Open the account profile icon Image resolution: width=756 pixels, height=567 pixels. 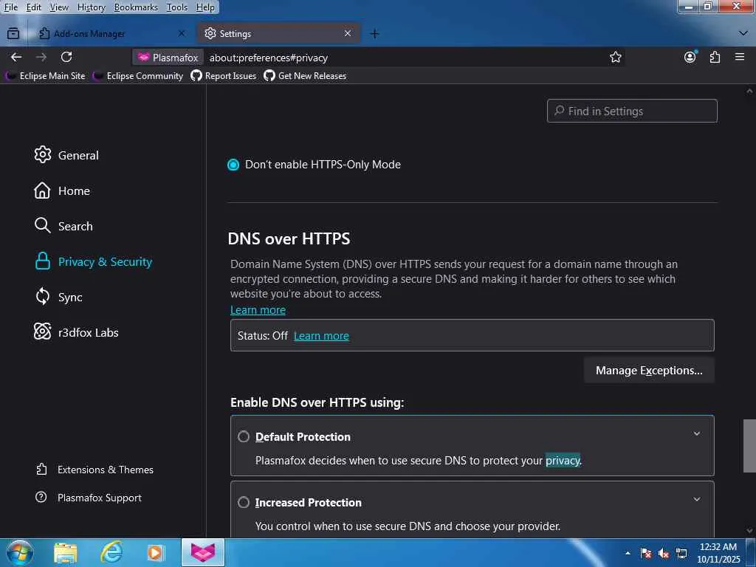pos(690,58)
